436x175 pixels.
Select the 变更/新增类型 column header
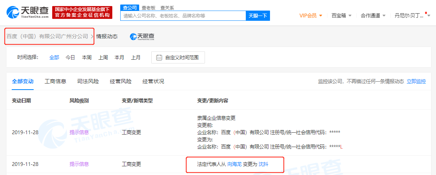tap(137, 101)
